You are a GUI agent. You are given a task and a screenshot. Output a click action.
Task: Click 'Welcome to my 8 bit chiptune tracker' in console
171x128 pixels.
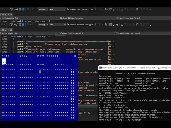(x=135, y=74)
